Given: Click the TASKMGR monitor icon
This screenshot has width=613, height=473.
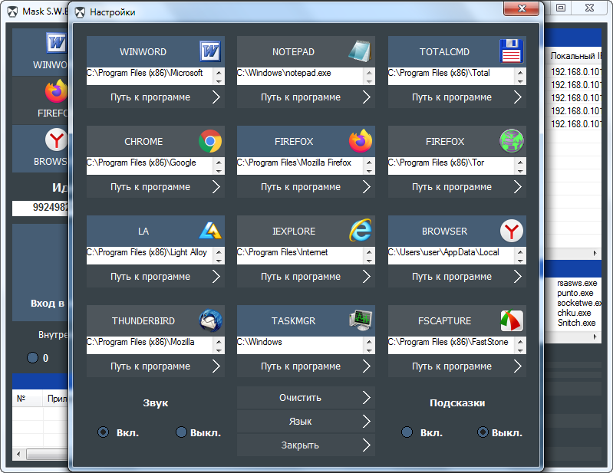Looking at the screenshot, I should click(361, 320).
